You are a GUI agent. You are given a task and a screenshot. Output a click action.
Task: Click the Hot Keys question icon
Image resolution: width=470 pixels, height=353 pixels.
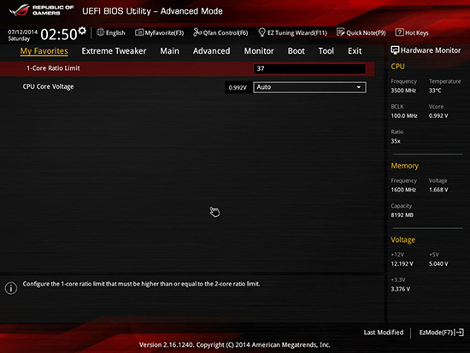pyautogui.click(x=399, y=32)
